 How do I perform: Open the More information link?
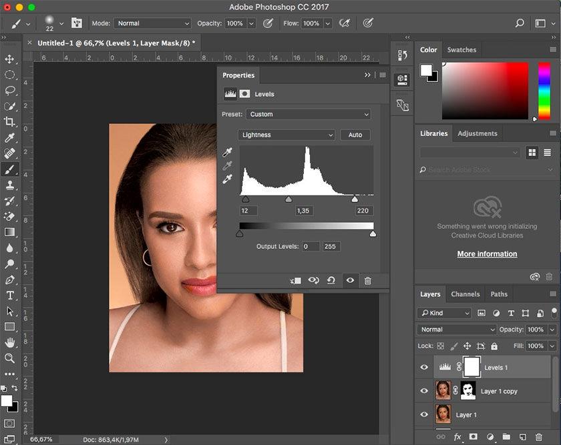(x=487, y=254)
